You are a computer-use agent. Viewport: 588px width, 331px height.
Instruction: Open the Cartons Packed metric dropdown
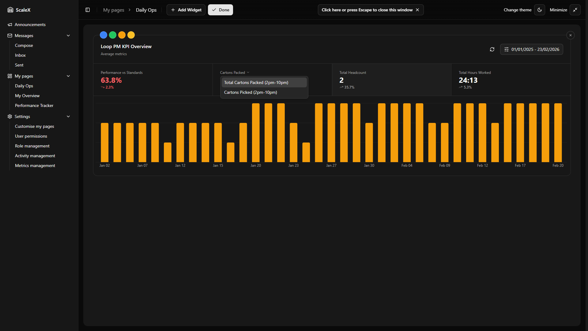[x=235, y=73]
